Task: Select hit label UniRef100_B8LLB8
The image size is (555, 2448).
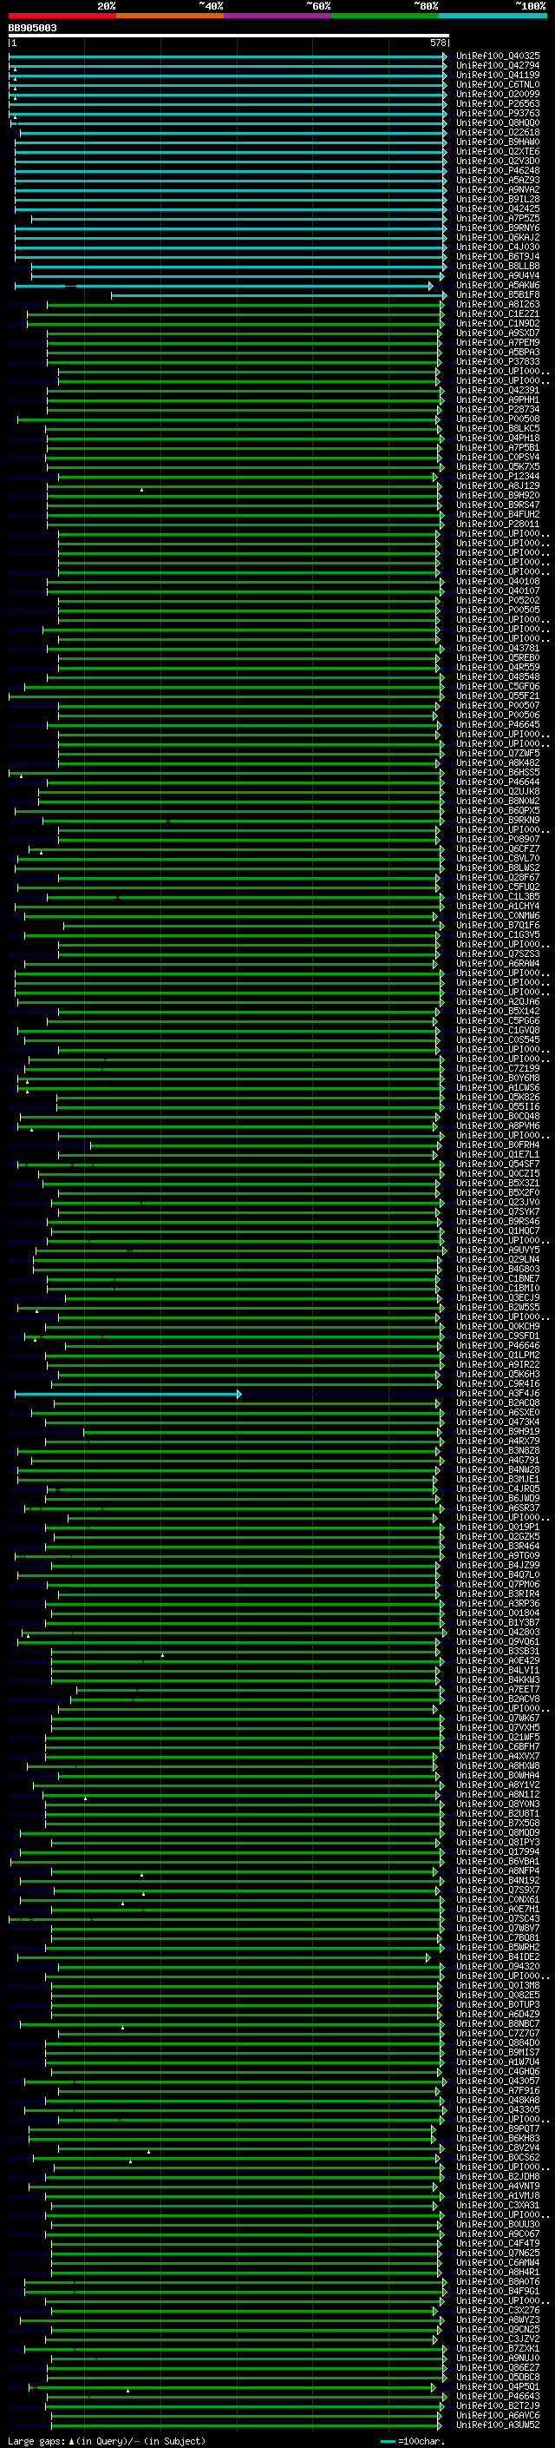Action: [498, 266]
